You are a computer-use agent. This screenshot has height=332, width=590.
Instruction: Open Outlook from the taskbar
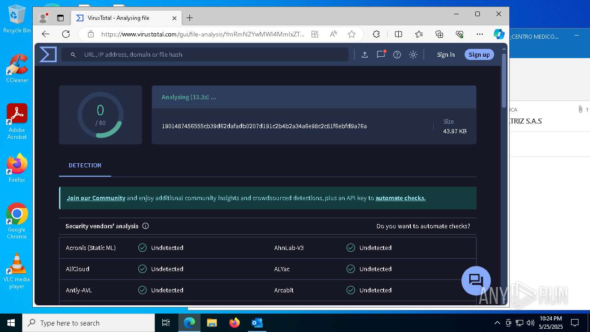[257, 323]
